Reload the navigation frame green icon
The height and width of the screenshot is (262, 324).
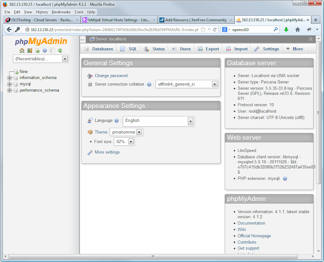60,51
